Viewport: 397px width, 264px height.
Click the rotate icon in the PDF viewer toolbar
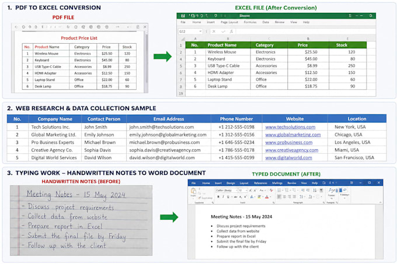pyautogui.click(x=68, y=27)
